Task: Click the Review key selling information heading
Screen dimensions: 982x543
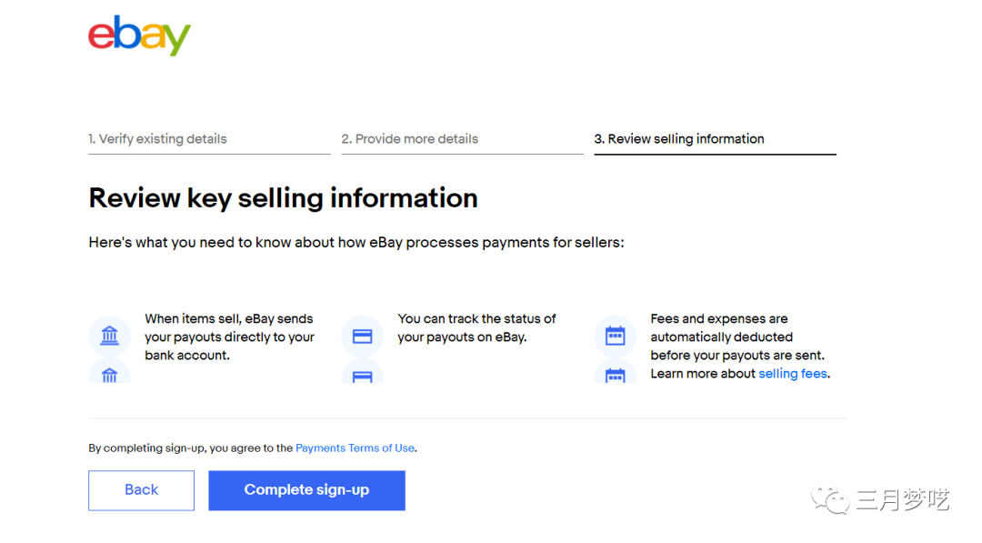Action: click(283, 198)
